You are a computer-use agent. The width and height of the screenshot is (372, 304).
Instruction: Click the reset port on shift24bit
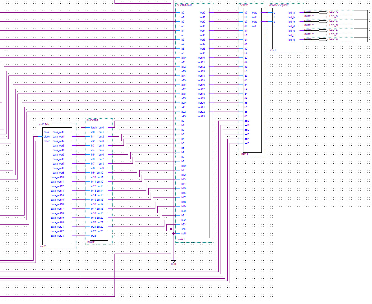point(47,141)
